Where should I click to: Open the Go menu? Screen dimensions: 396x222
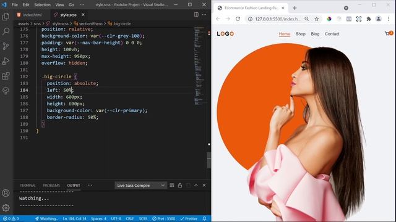(x=72, y=4)
